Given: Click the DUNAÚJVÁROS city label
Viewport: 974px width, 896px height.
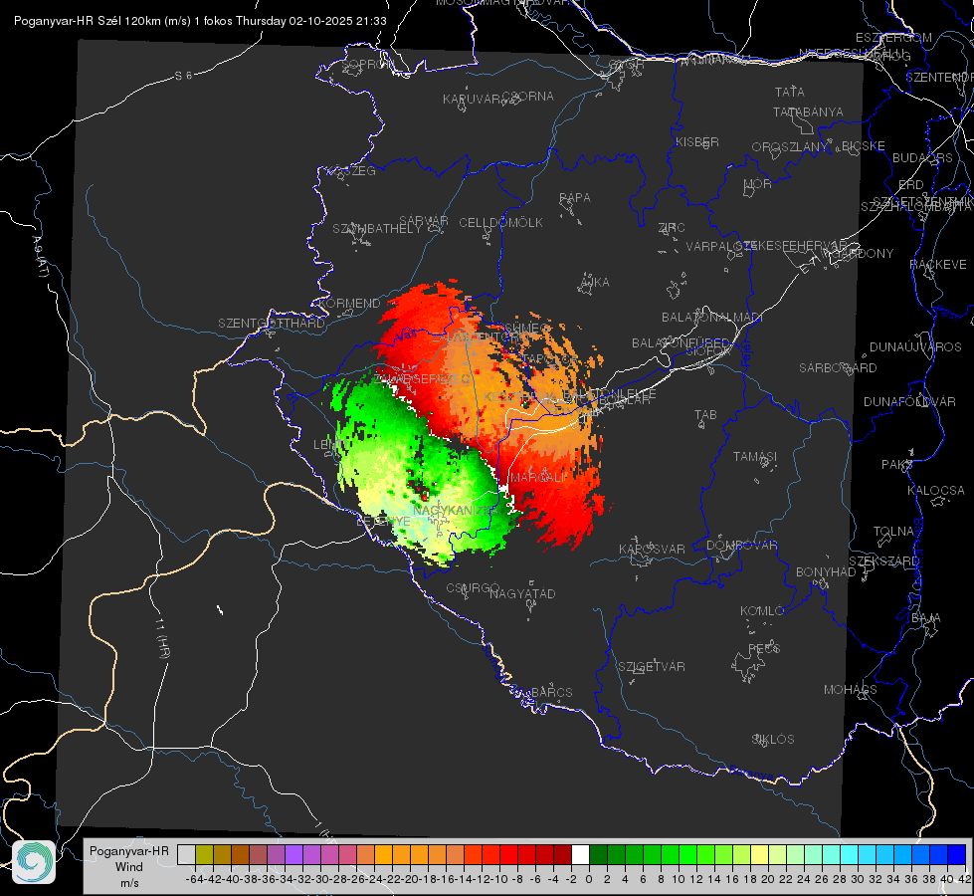Looking at the screenshot, I should click(x=915, y=347).
